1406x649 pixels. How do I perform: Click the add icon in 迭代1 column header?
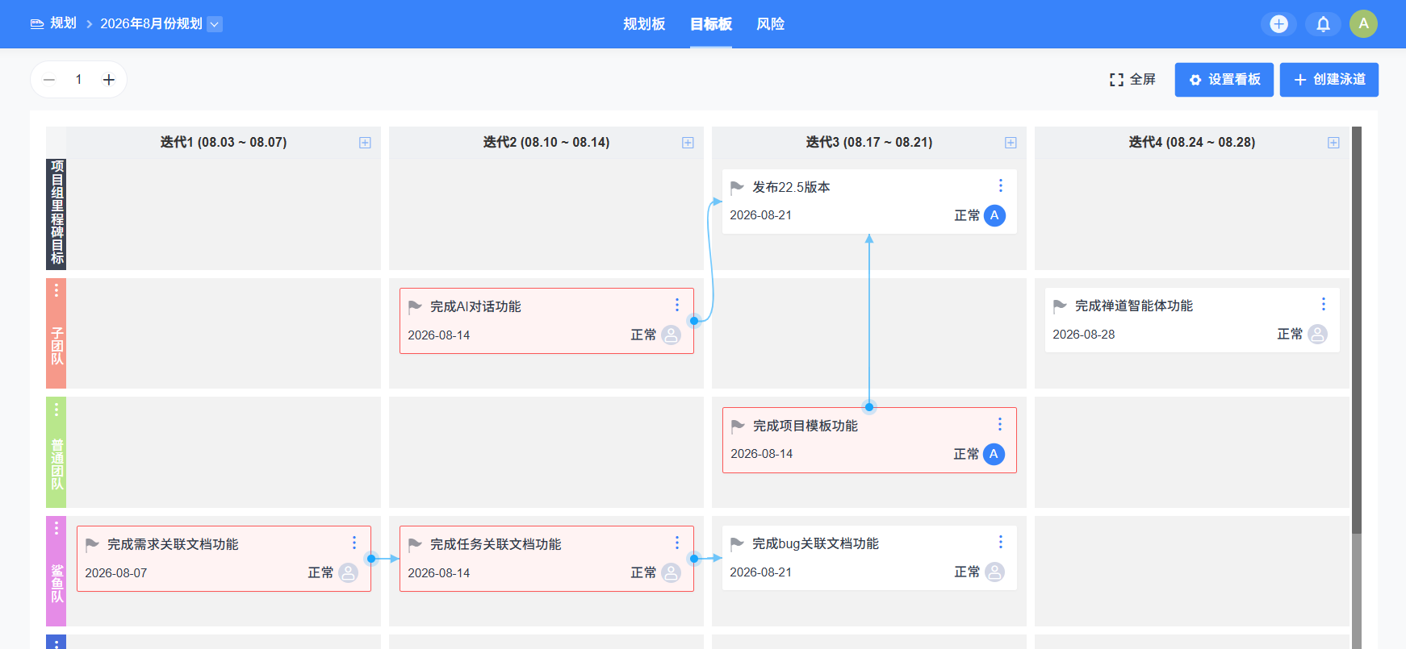point(365,143)
